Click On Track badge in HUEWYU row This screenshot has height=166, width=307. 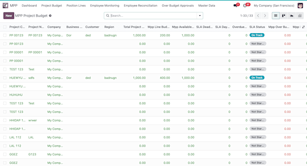coord(257,78)
